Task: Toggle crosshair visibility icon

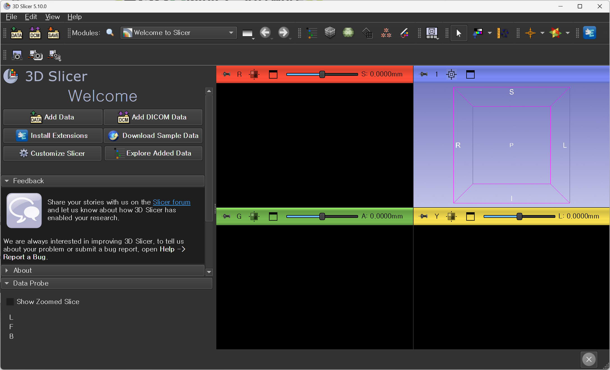Action: (x=530, y=33)
